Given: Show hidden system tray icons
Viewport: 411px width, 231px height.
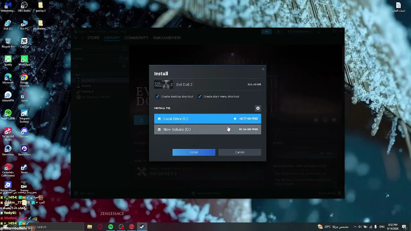Looking at the screenshot, I should point(355,227).
